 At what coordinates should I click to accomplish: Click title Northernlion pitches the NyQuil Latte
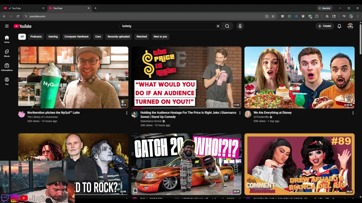pyautogui.click(x=53, y=113)
